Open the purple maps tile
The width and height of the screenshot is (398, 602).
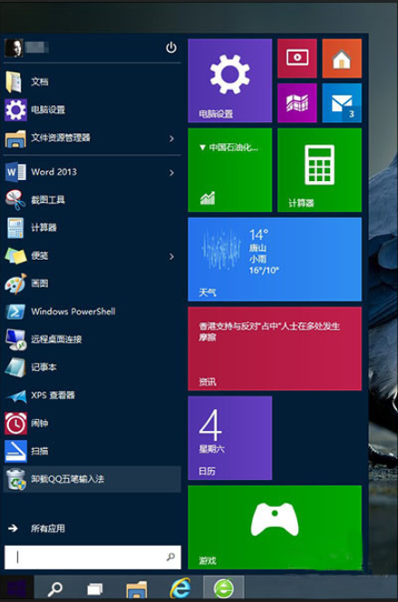(297, 103)
